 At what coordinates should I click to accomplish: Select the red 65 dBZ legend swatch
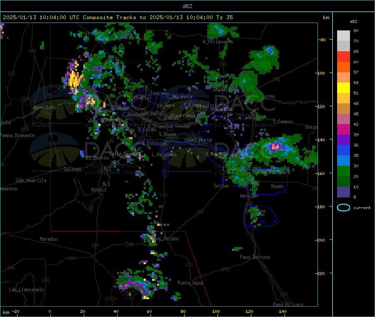343,56
